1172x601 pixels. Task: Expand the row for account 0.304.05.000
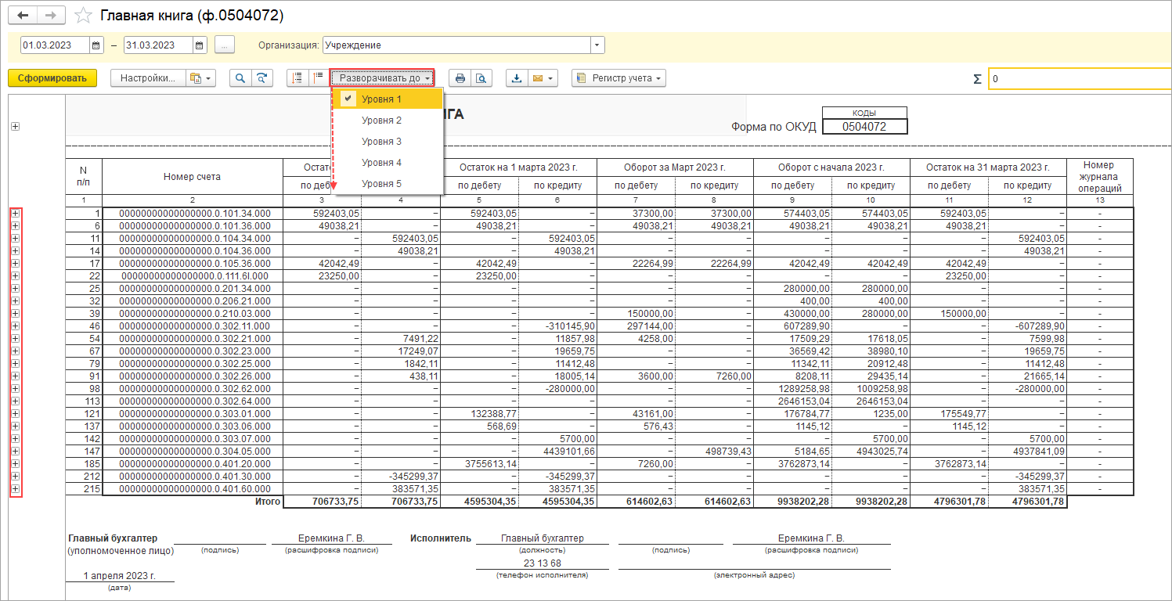[16, 451]
